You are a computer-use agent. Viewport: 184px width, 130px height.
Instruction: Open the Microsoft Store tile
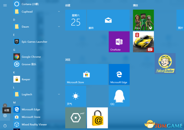[87, 75]
